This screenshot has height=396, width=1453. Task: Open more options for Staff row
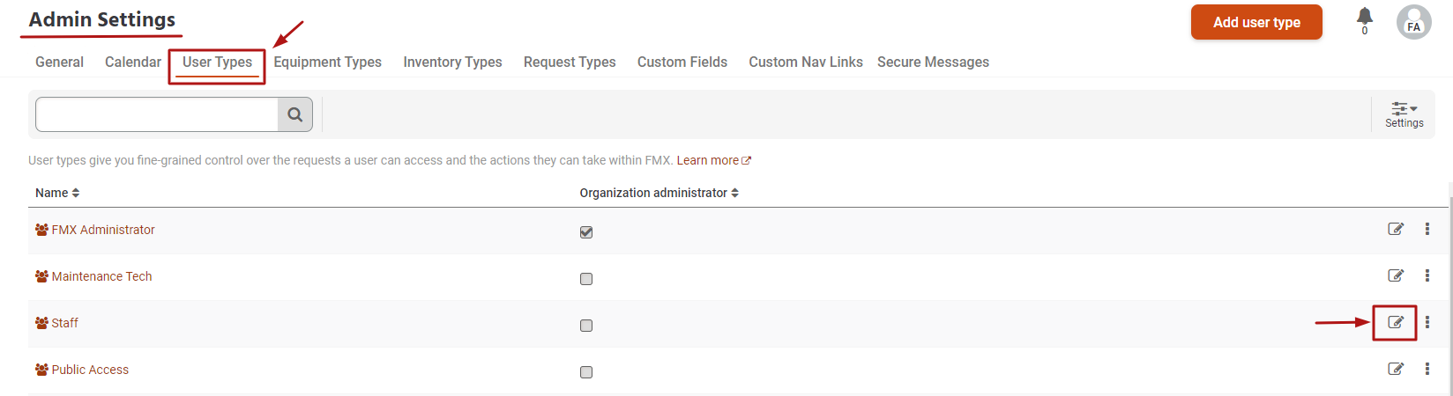pyautogui.click(x=1427, y=323)
